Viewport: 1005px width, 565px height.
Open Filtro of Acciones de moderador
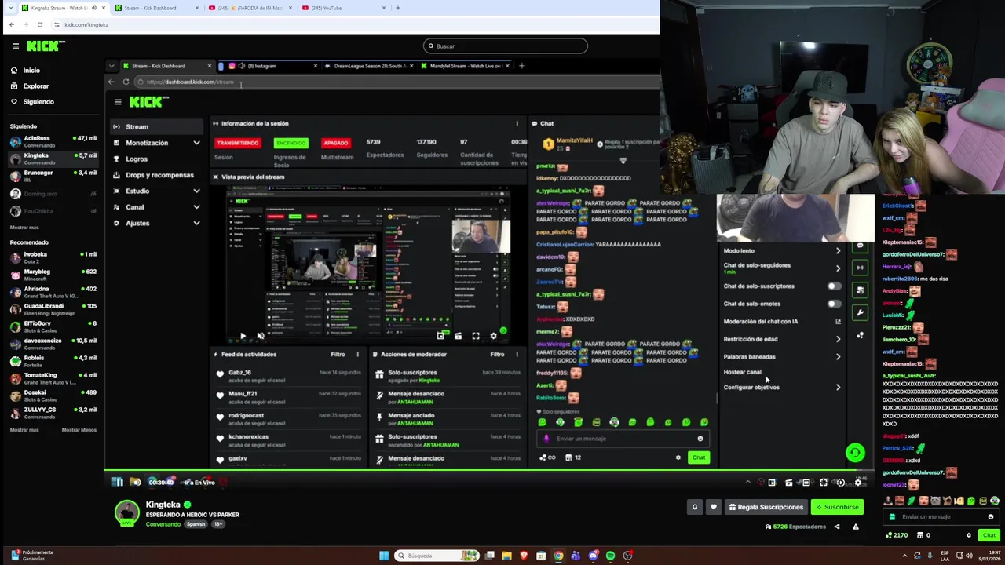(497, 354)
